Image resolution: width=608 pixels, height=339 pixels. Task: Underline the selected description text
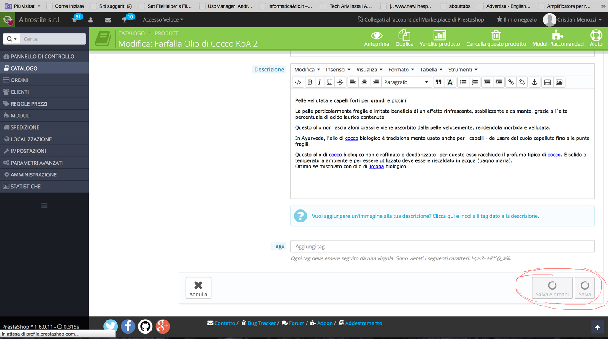[329, 82]
